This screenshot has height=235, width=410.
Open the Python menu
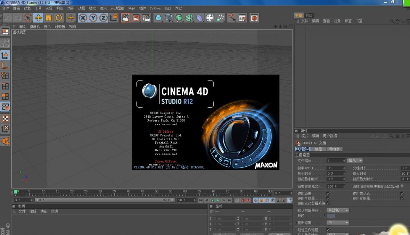155,8
